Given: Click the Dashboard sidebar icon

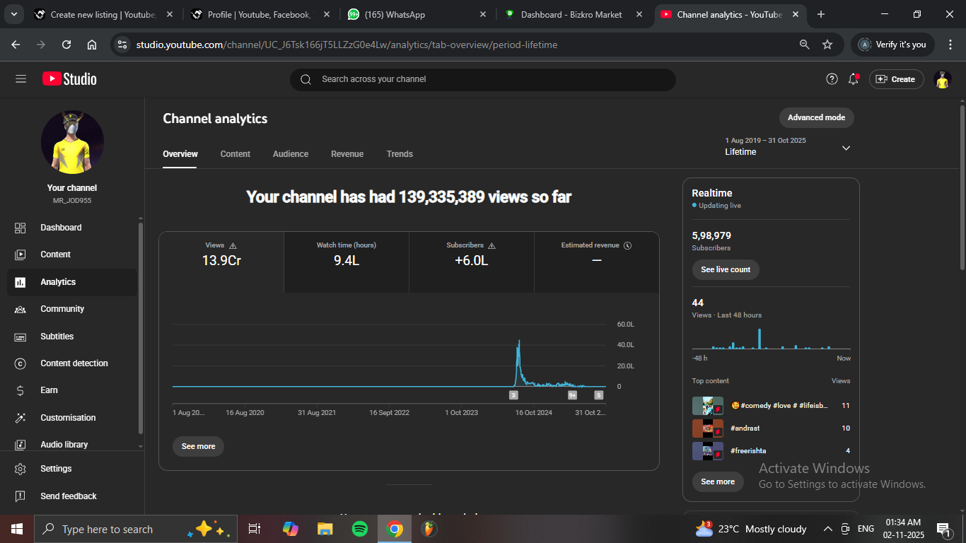Looking at the screenshot, I should pyautogui.click(x=21, y=228).
